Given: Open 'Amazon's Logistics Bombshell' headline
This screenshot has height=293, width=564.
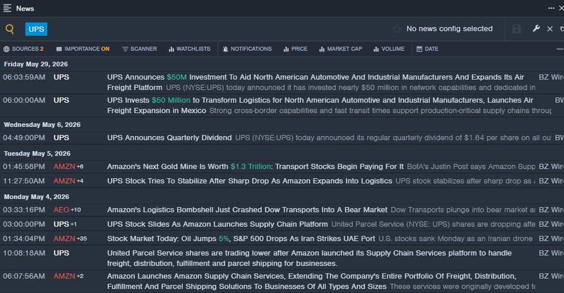Looking at the screenshot, I should (247, 209).
